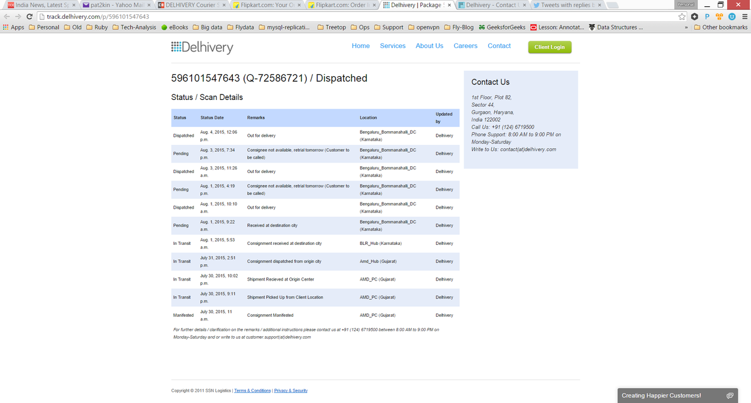Switch to the Flipkart.com: Order tab
This screenshot has height=403, width=751.
(x=342, y=5)
